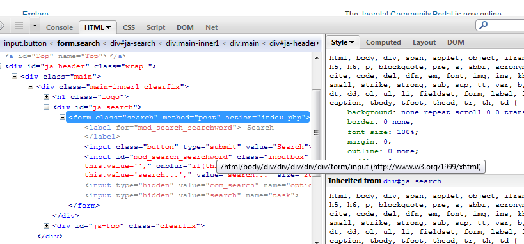Viewport: 524px width, 244px height.
Task: Select the hidden input name="task" line
Action: point(192,195)
